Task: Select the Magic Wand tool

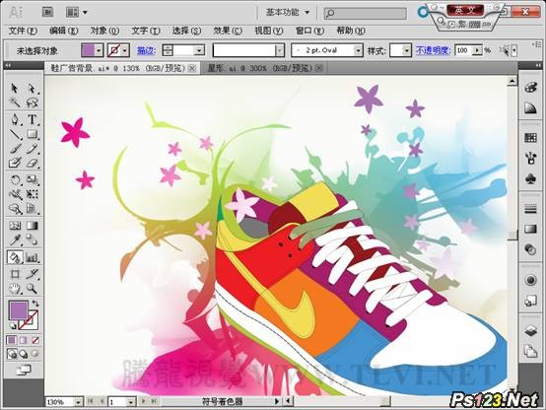Action: [x=15, y=102]
